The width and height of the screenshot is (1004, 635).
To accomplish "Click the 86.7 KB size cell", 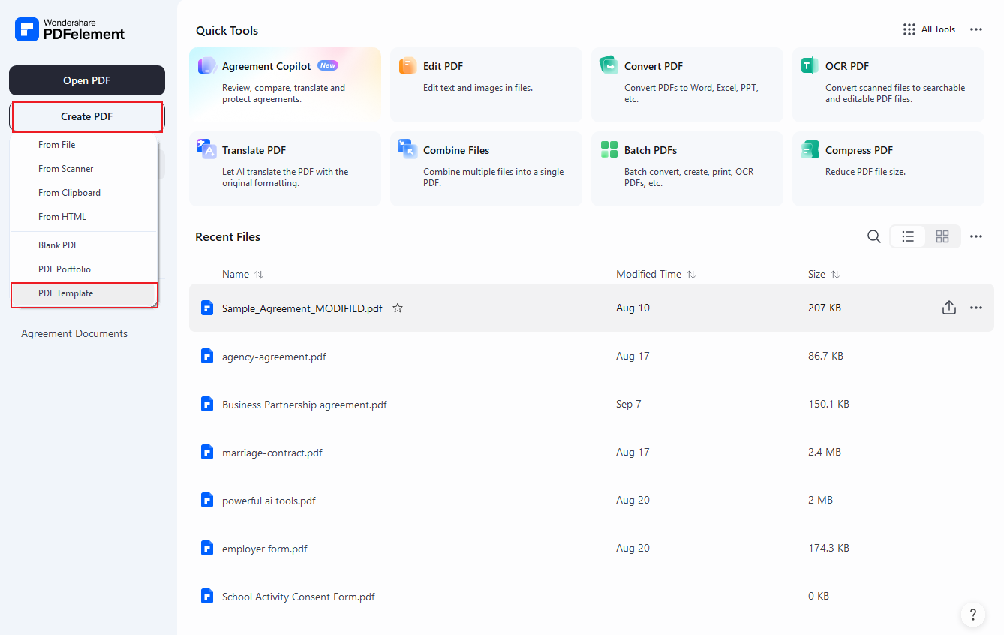I will 825,356.
